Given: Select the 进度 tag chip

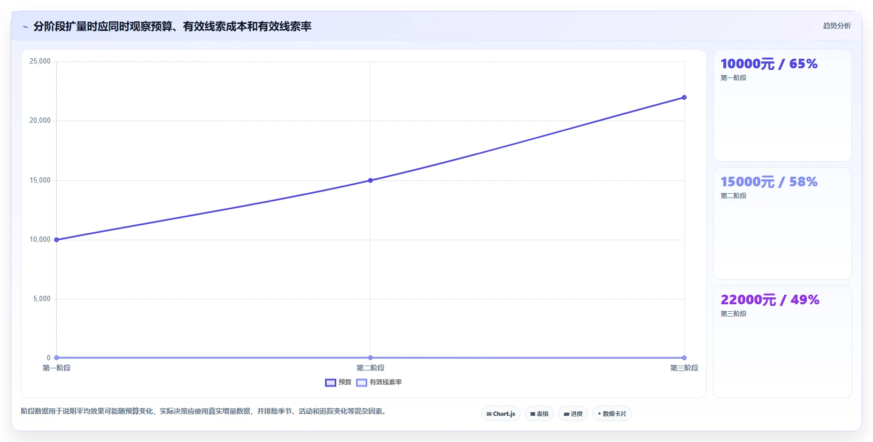Looking at the screenshot, I should pos(573,414).
